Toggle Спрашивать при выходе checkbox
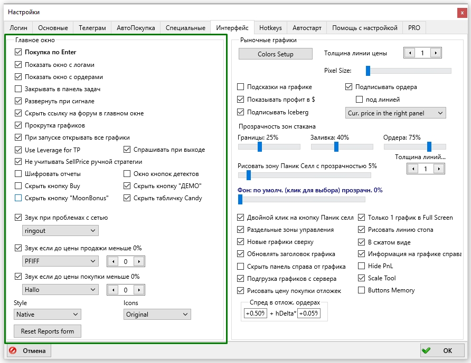This screenshot has height=363, width=471. [x=127, y=149]
